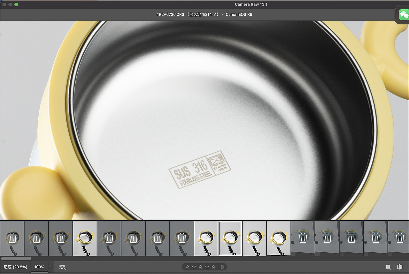Click the file name 4R2A6726.CR3 title
Screen dimensions: 409x274
click(170, 14)
